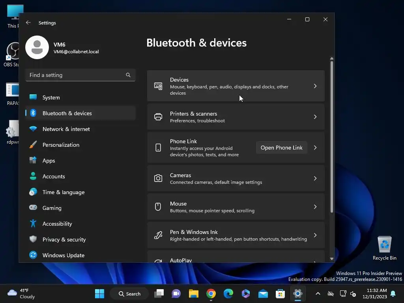
Task: Click the Personalization paintbrush icon
Action: pos(33,144)
